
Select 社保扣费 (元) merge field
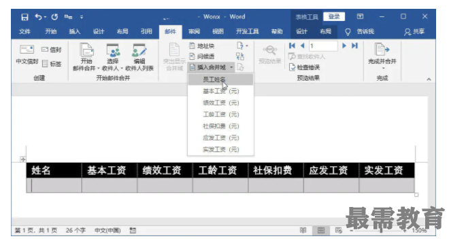pyautogui.click(x=220, y=126)
